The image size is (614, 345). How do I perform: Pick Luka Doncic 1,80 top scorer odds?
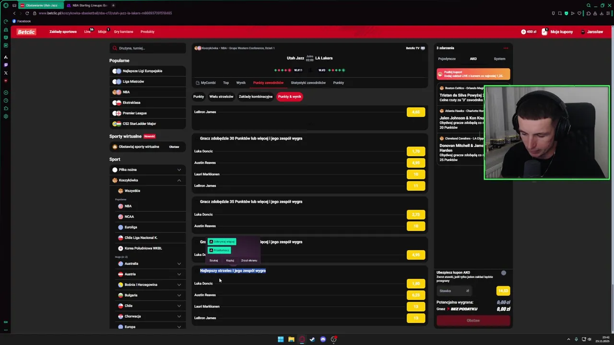pos(416,284)
